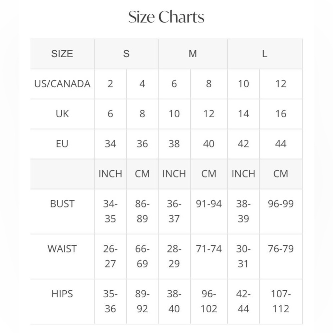The width and height of the screenshot is (333, 333).
Task: Click the BUST row label
Action: [62, 204]
